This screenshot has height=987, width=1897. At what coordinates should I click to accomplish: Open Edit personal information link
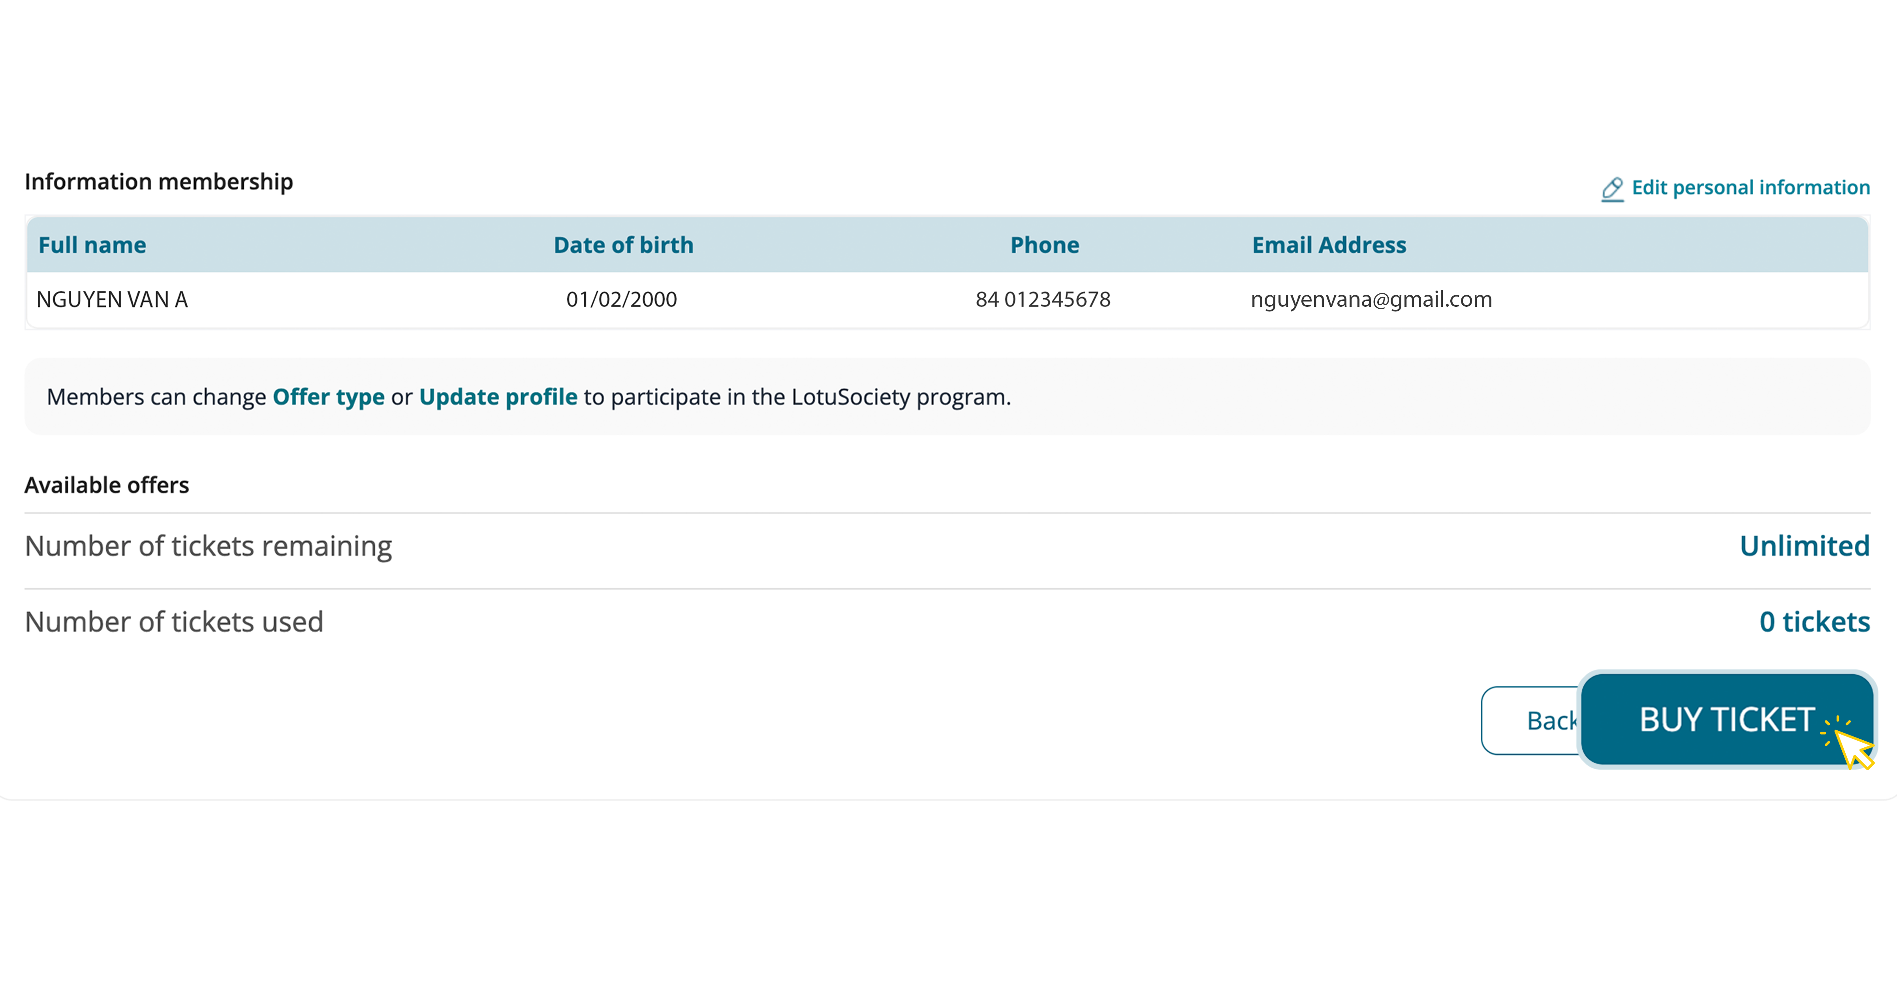tap(1750, 188)
